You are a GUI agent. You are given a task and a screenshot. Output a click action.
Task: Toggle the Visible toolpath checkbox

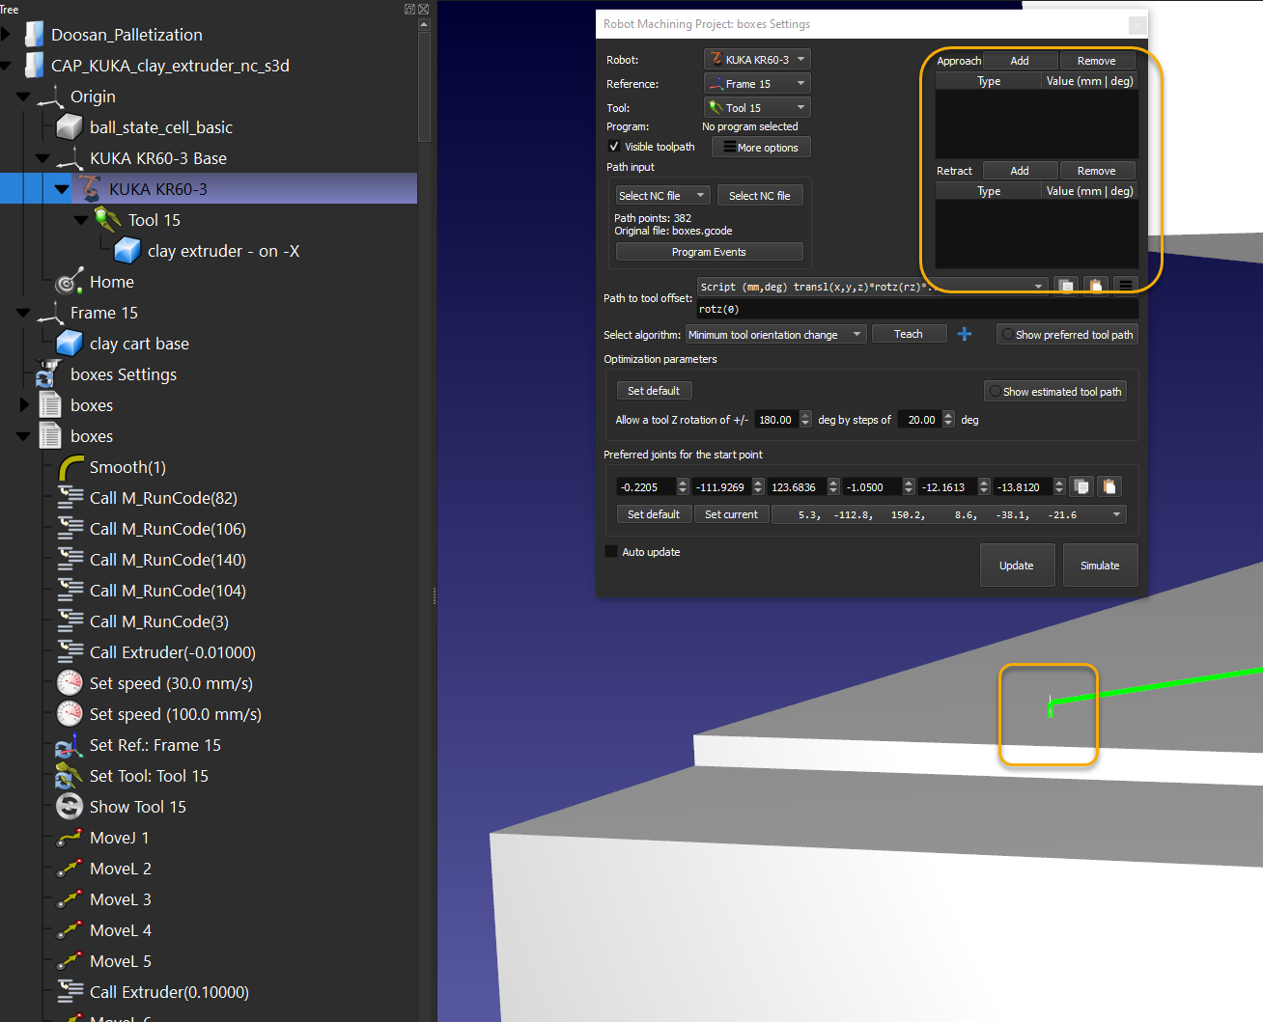(614, 147)
